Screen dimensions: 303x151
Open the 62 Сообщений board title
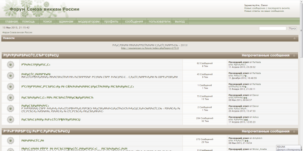(36, 65)
